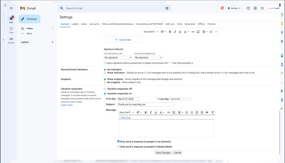Open the signature editor Sans Serif font dropdown
This screenshot has height=163, width=285.
click(151, 32)
